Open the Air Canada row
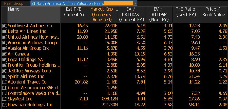 18,54
